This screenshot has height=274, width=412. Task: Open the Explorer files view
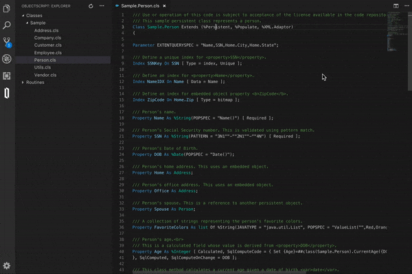7,9
